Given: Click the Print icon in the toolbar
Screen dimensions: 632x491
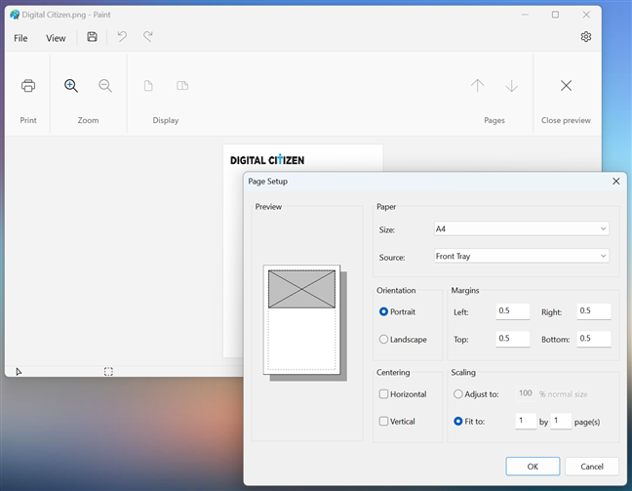Looking at the screenshot, I should pos(28,86).
